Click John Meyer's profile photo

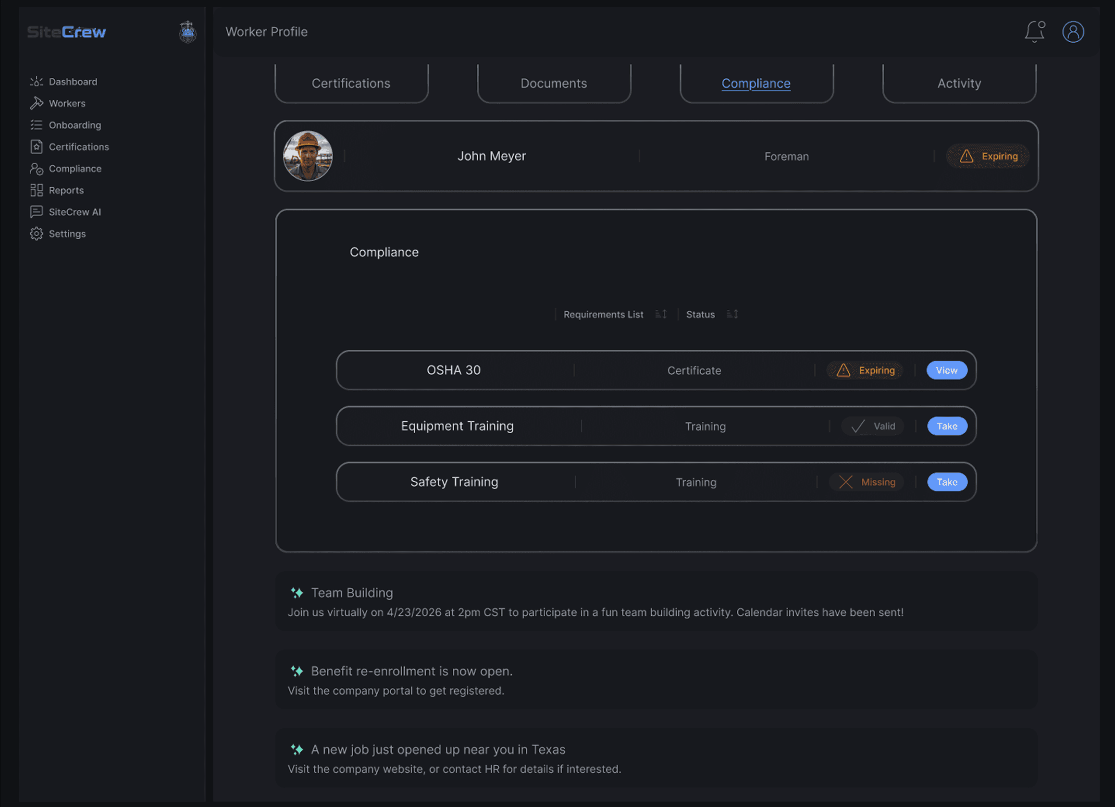tap(308, 156)
